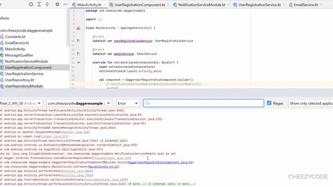Image resolution: width=333 pixels, height=187 pixels.
Task: Hide the project panel with minus icon
Action: (x=66, y=4)
